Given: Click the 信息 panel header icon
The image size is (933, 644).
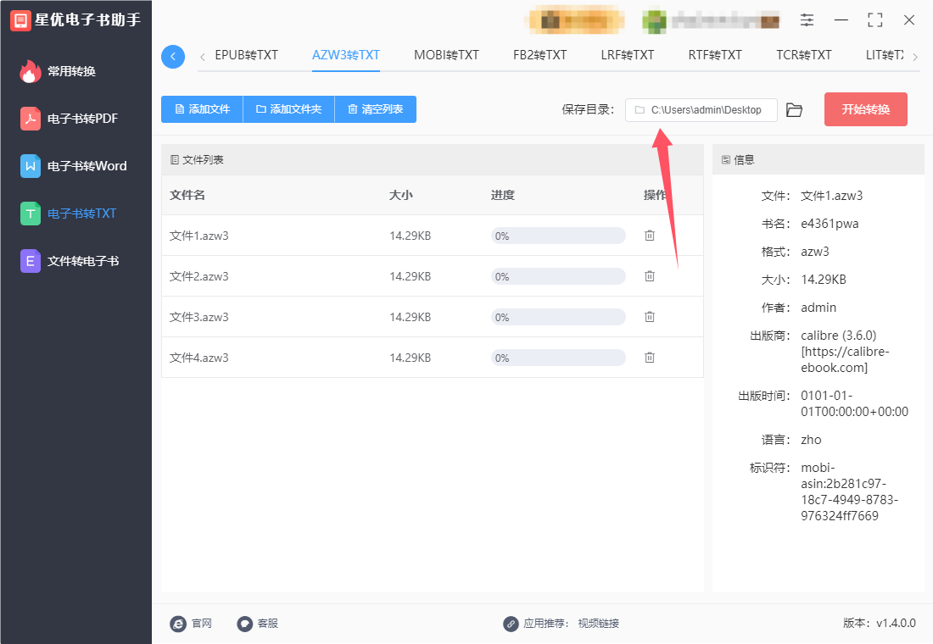Looking at the screenshot, I should click(726, 160).
